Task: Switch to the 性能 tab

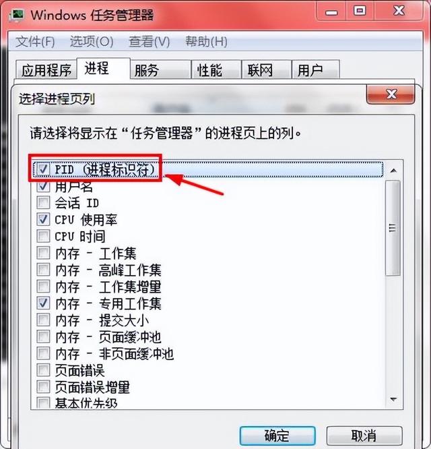Action: click(216, 69)
